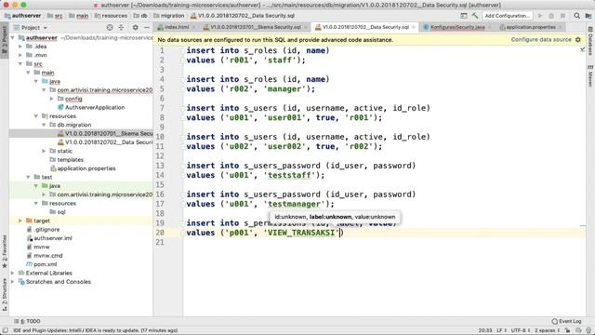Screen dimensions: 595x335
Task: Expand the .idea folder arrow
Action: pos(20,47)
